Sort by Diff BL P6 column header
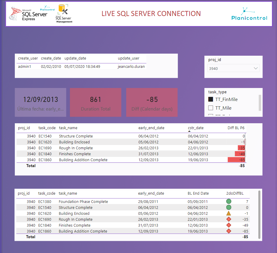Image resolution: width=277 pixels, height=253 pixels. point(236,128)
